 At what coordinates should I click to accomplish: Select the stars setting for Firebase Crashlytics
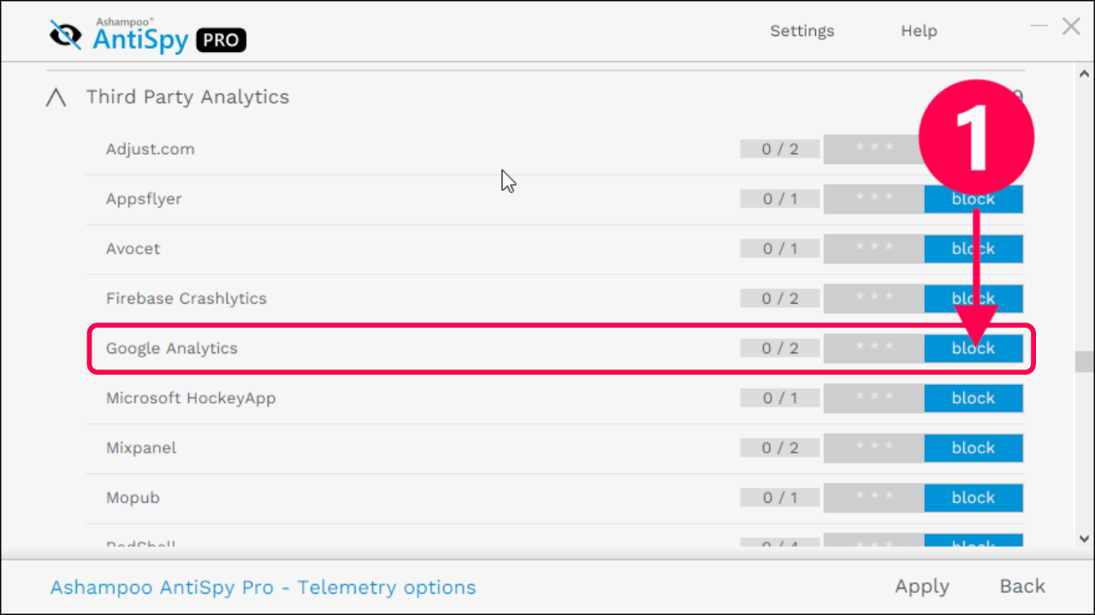(x=873, y=299)
